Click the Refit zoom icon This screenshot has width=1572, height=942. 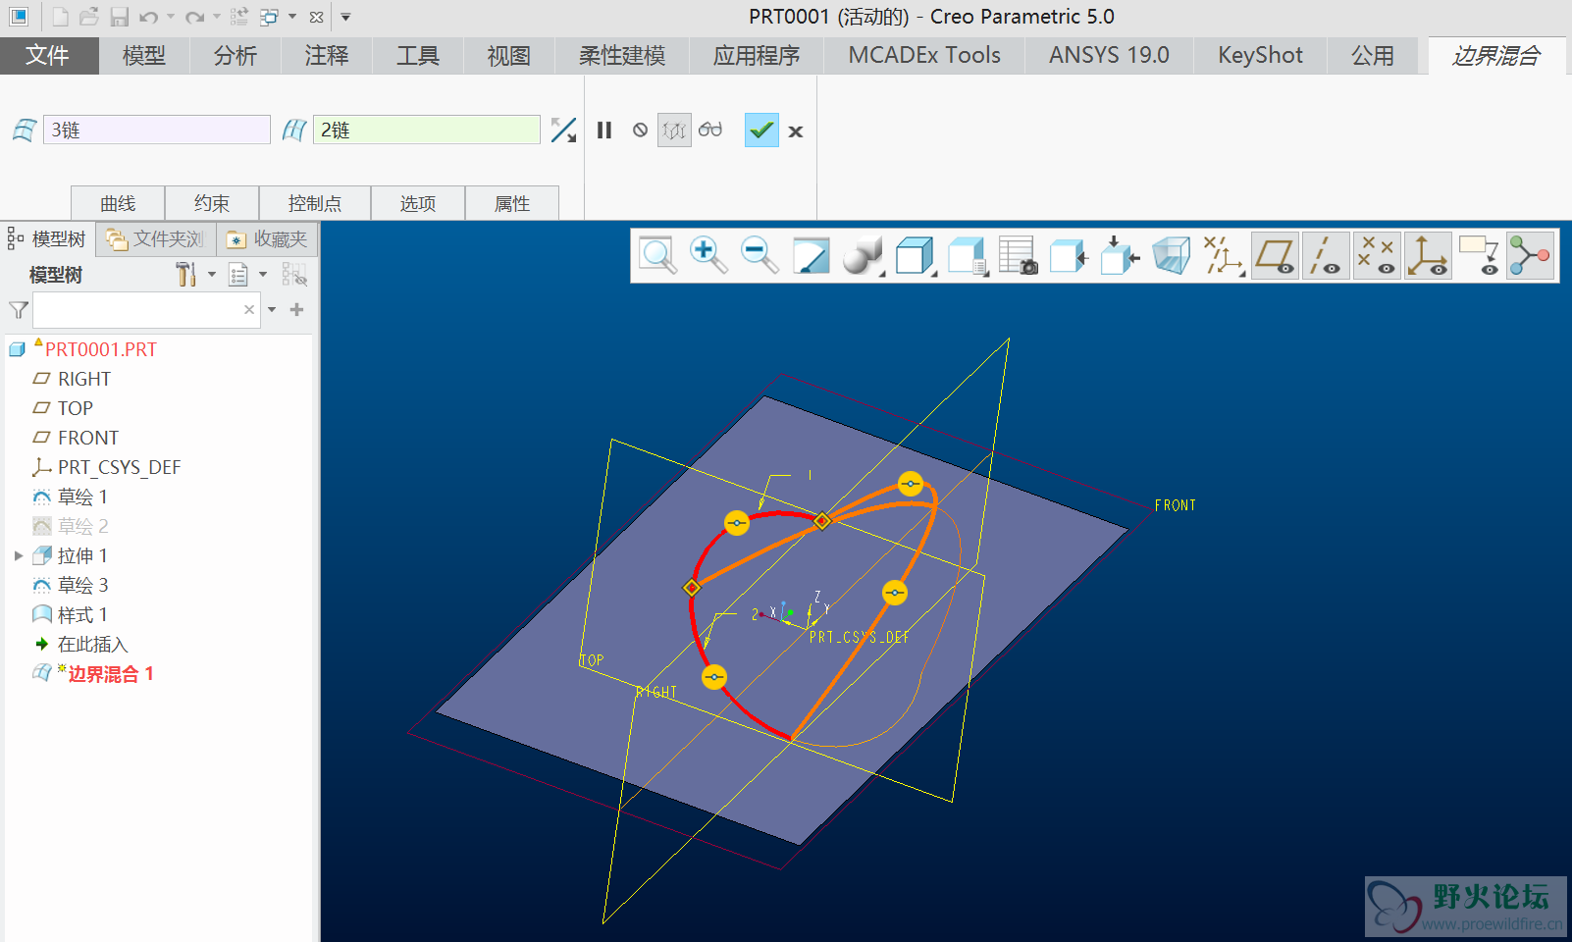click(x=657, y=255)
